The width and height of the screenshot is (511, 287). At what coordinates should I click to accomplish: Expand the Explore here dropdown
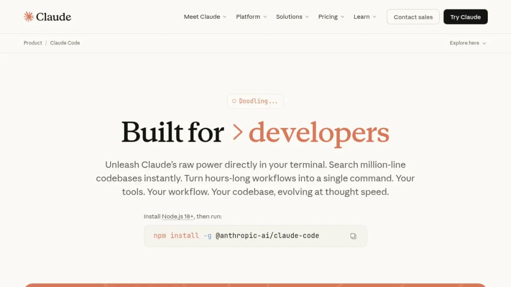coord(467,43)
